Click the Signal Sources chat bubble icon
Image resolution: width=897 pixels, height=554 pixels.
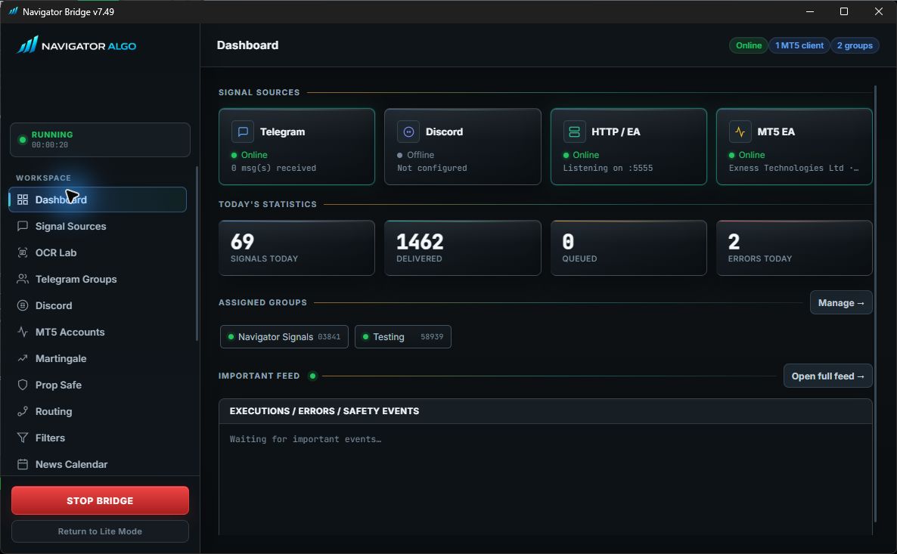22,226
